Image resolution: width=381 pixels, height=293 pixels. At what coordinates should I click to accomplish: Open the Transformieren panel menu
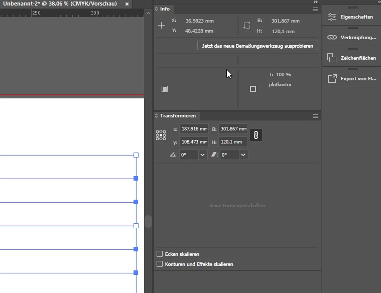tap(315, 116)
